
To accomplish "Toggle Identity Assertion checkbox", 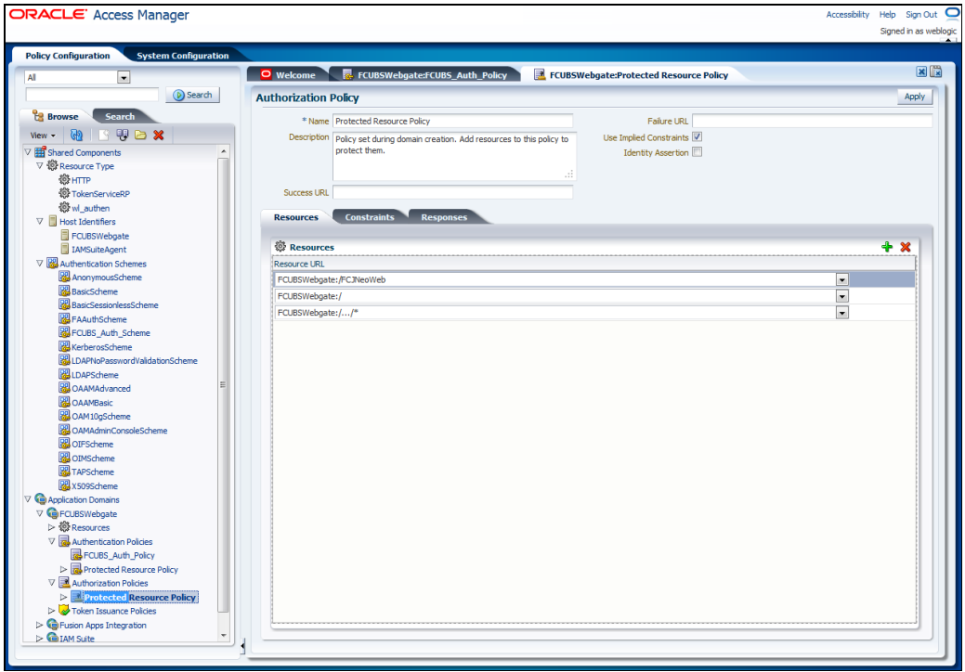I will pos(697,152).
